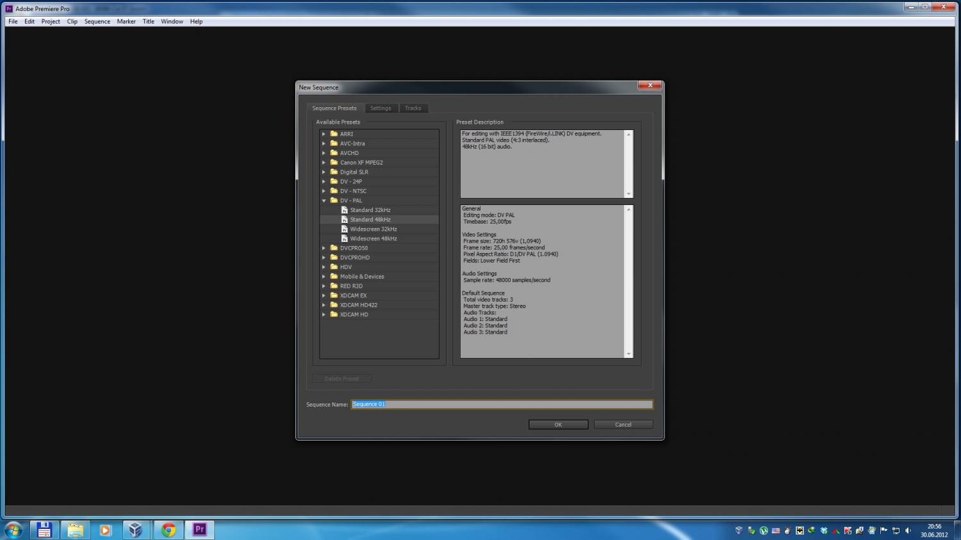This screenshot has height=540, width=961.
Task: Open the Premiere Pro taskbar icon
Action: (x=199, y=530)
